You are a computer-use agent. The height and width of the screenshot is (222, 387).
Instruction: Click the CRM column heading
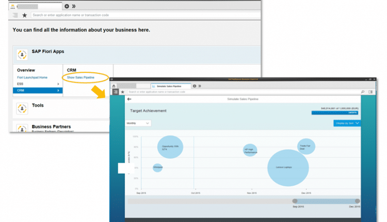[72, 70]
